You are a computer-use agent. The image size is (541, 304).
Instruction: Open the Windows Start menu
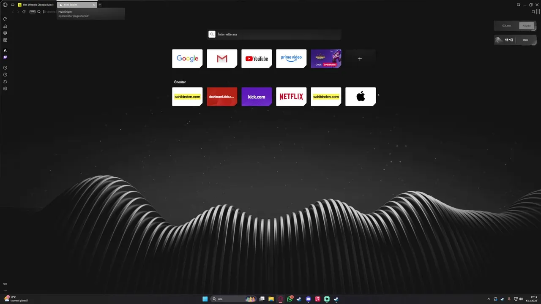205,299
